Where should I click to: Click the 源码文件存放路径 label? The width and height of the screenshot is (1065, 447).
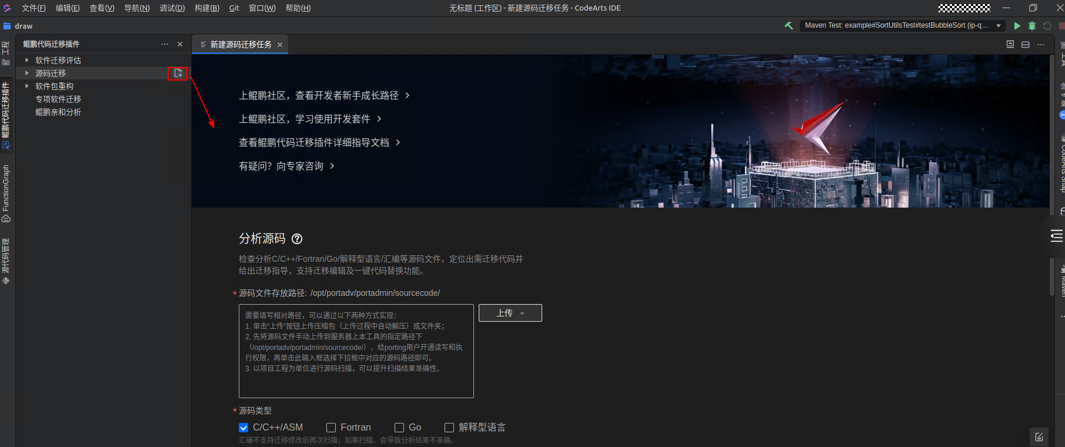[272, 293]
